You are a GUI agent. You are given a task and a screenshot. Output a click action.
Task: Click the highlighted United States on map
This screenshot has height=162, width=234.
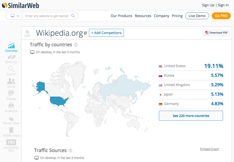[x=58, y=101]
